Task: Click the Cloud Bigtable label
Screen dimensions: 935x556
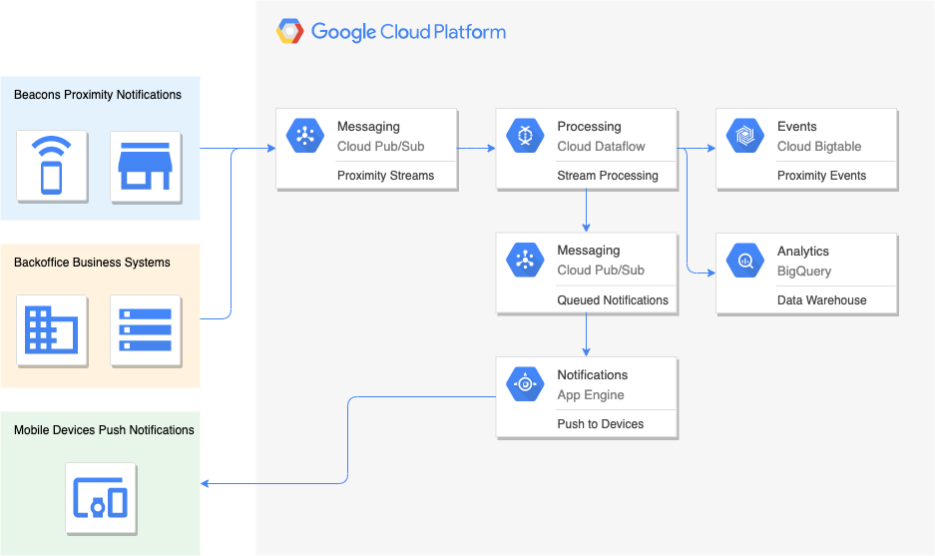Action: [x=819, y=146]
